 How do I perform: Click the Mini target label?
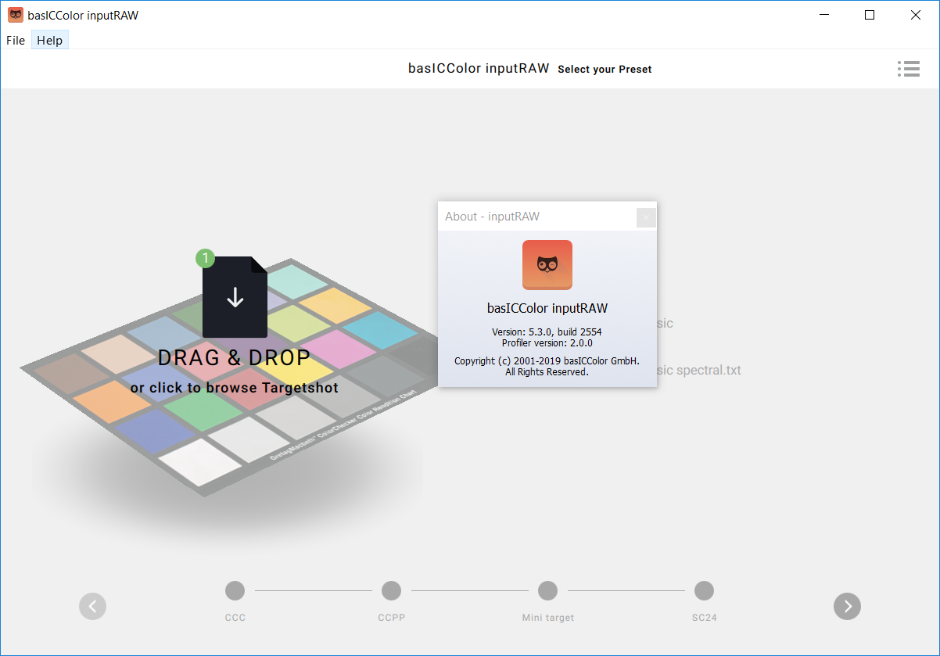click(x=548, y=618)
